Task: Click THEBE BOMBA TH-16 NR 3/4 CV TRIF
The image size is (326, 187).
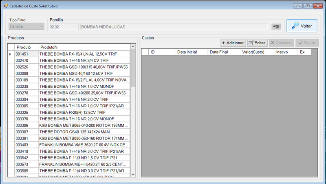Action: [x=84, y=61]
